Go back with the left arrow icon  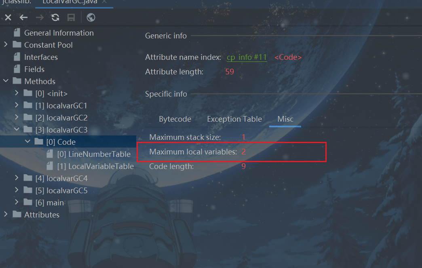click(x=24, y=17)
